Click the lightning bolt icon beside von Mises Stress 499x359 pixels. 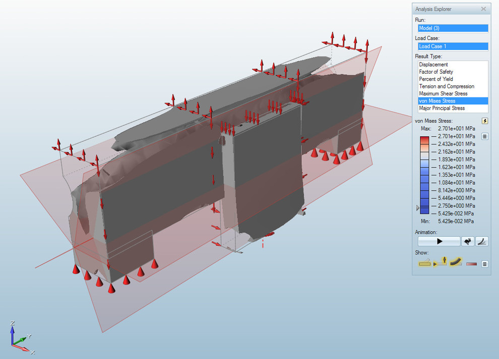485,121
